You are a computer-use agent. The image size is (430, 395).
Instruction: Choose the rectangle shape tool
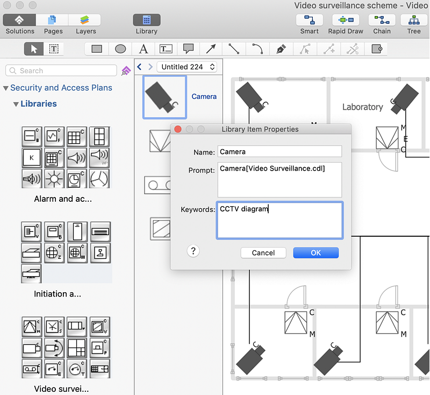coord(97,49)
